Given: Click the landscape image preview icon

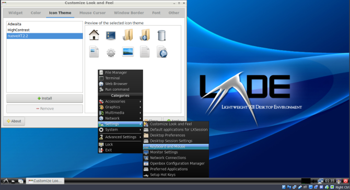Looking at the screenshot, I should pos(128,52).
